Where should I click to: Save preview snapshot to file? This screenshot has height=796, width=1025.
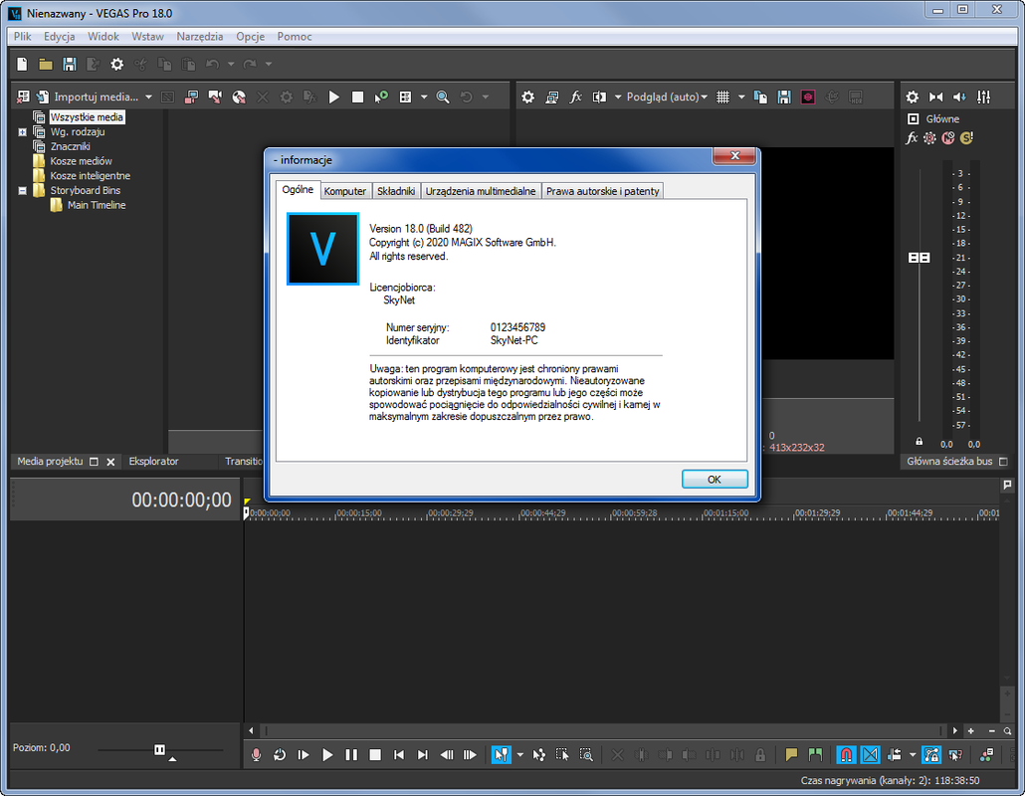[784, 97]
